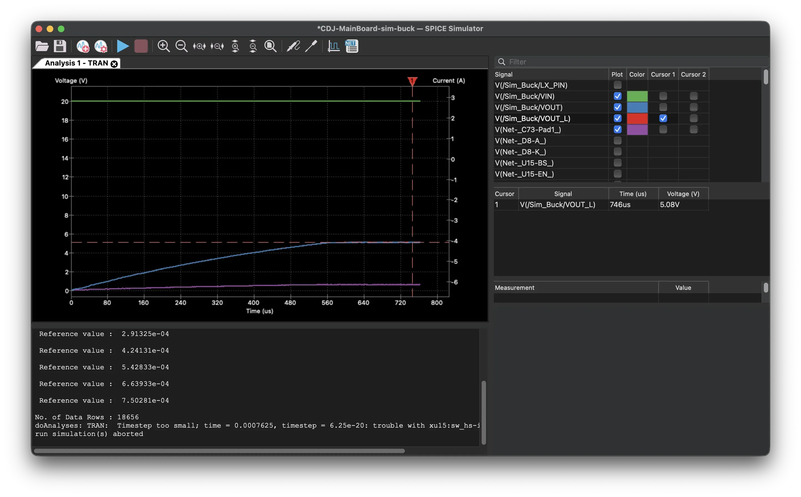Show SPICE netlist icon
Screen dimensions: 801x497
[352, 46]
